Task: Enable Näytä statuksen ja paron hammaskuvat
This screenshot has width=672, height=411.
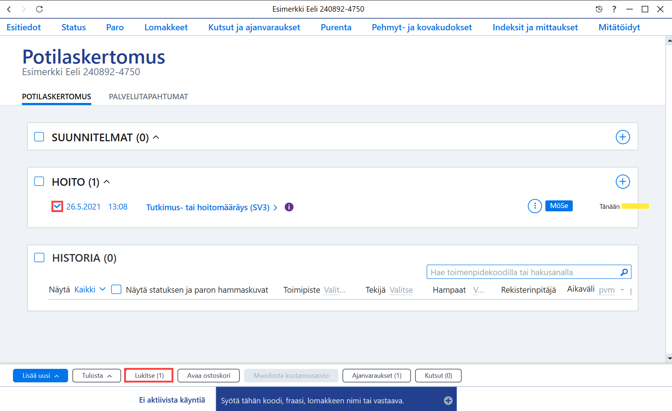Action: 116,289
